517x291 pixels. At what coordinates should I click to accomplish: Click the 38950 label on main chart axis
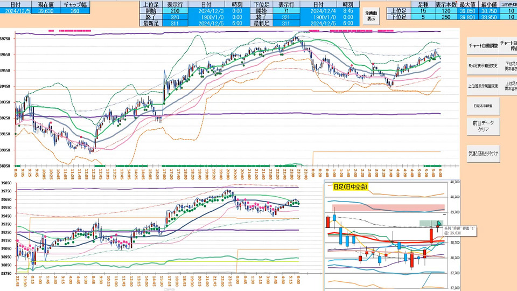click(5, 166)
